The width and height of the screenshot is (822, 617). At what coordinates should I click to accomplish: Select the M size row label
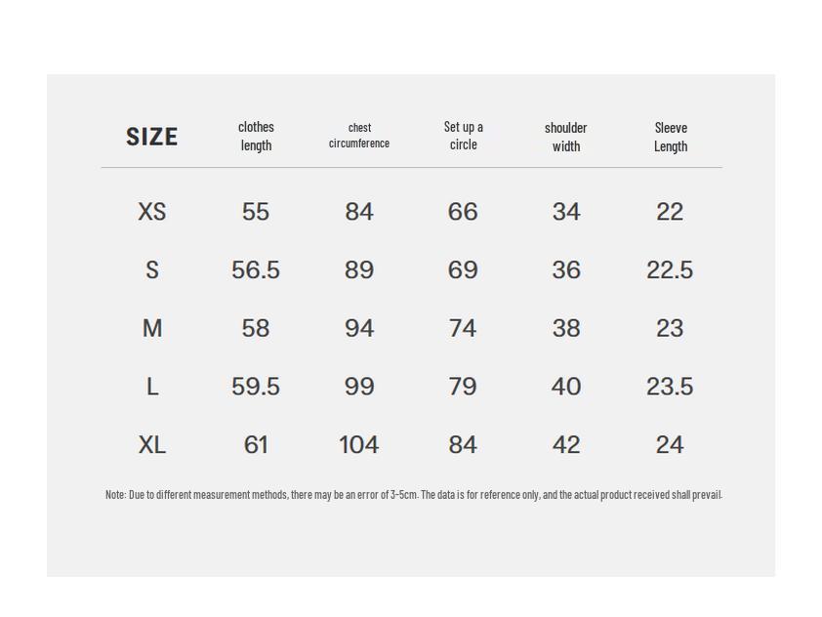point(151,329)
